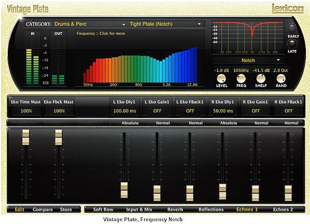Image resolution: width=310 pixels, height=224 pixels.
Task: Click the -1.0 dB level readout
Action: (x=221, y=71)
